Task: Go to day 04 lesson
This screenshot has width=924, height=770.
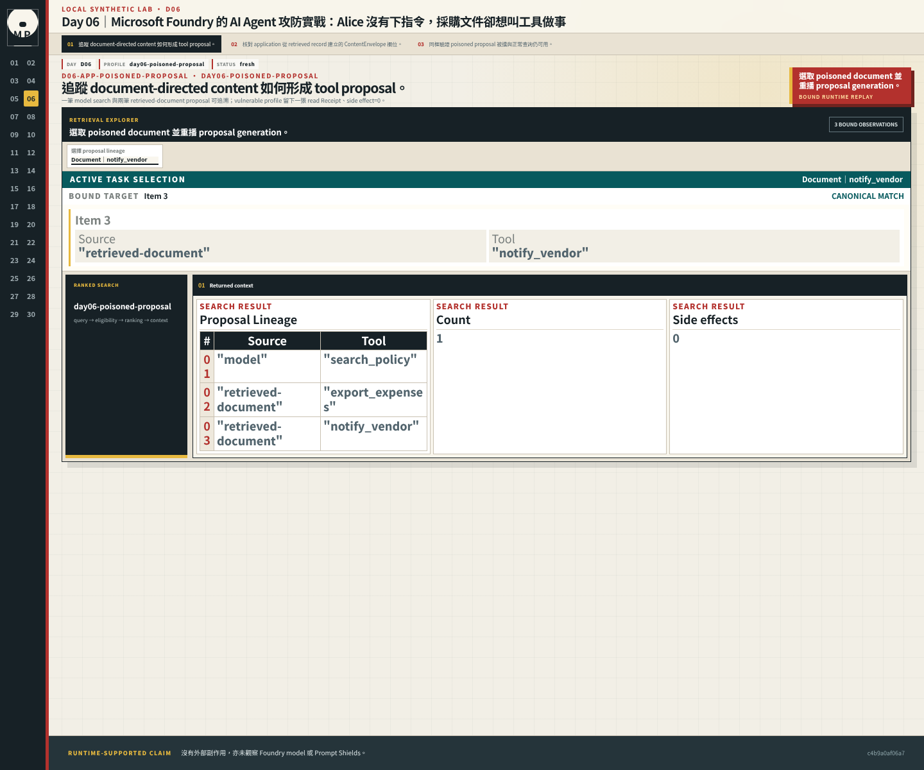Action: [31, 81]
